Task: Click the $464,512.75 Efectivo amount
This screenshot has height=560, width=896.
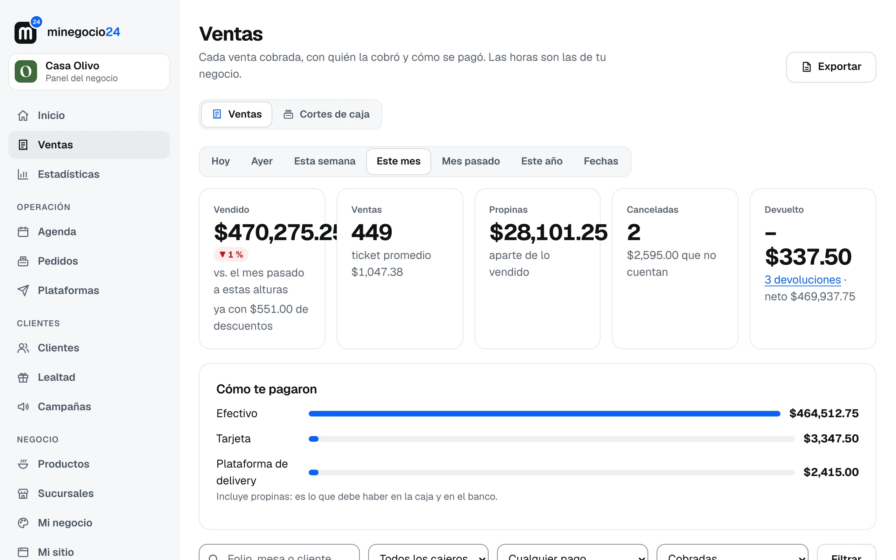Action: 824,413
